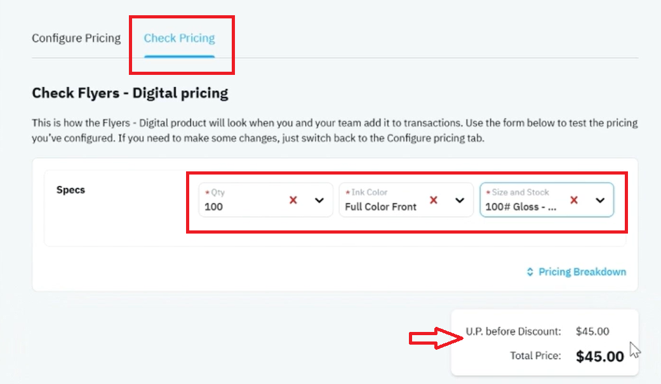Clear the Qty value with red X
Viewport: 661px width, 384px height.
[x=293, y=200]
